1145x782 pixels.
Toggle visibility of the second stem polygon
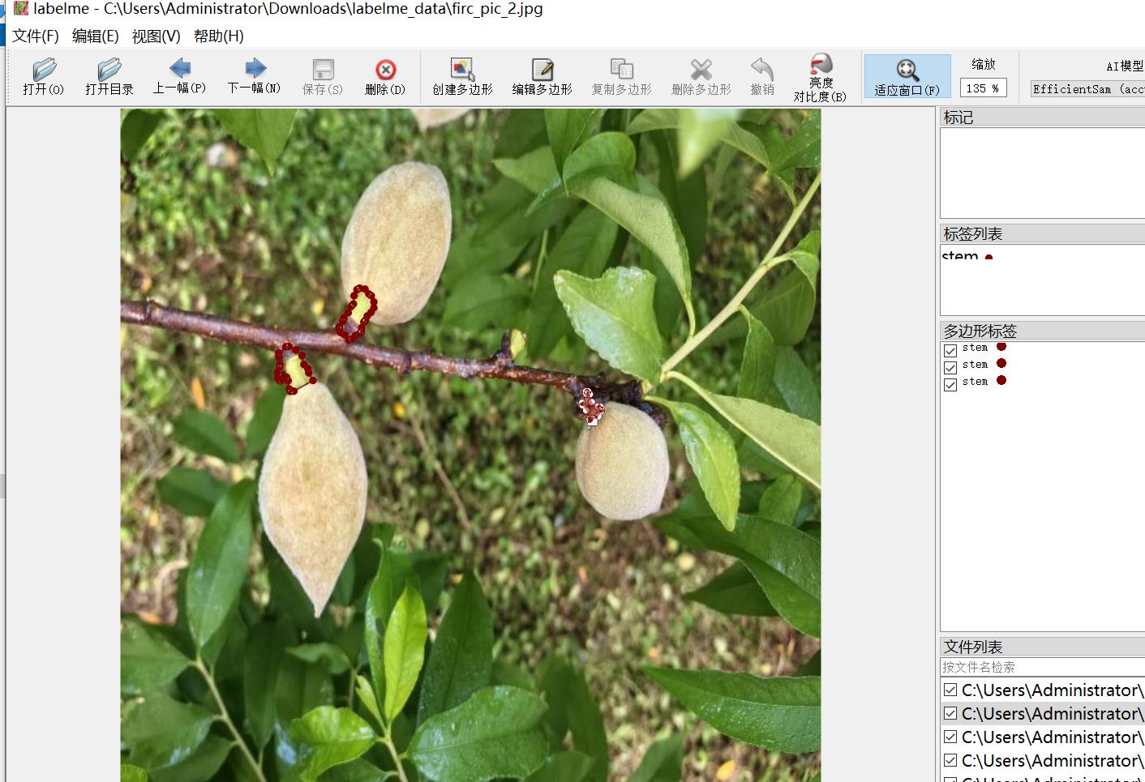click(950, 367)
